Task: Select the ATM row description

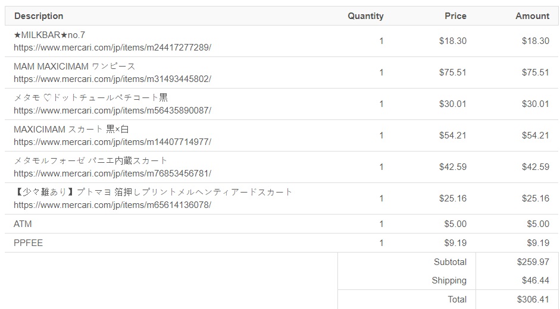Action: (23, 224)
